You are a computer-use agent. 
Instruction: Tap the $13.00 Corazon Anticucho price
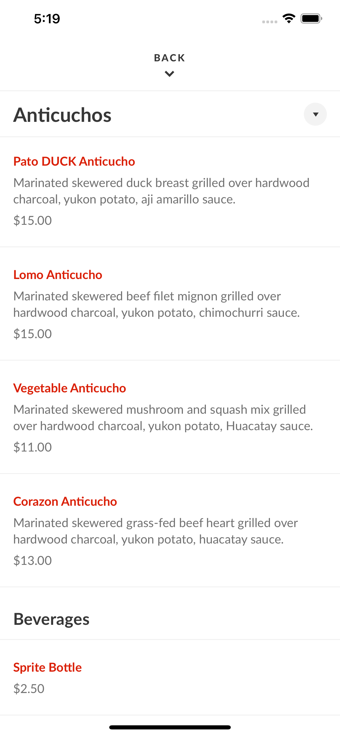point(33,560)
